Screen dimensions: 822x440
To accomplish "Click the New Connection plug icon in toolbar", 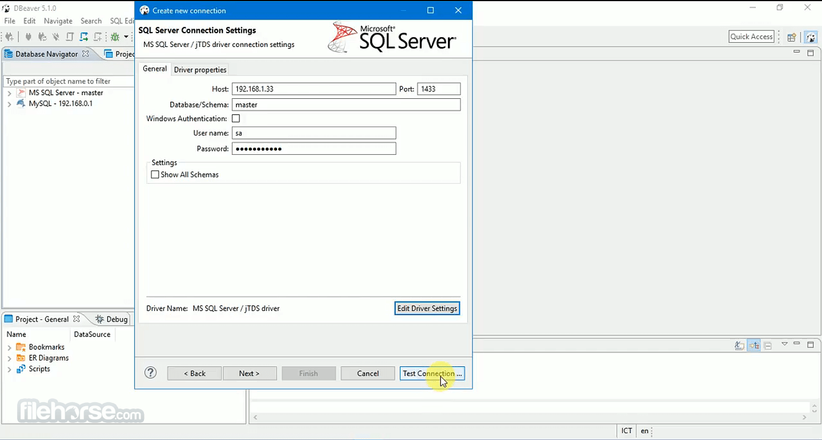I will point(9,37).
